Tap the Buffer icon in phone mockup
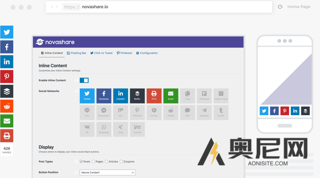 (306, 111)
